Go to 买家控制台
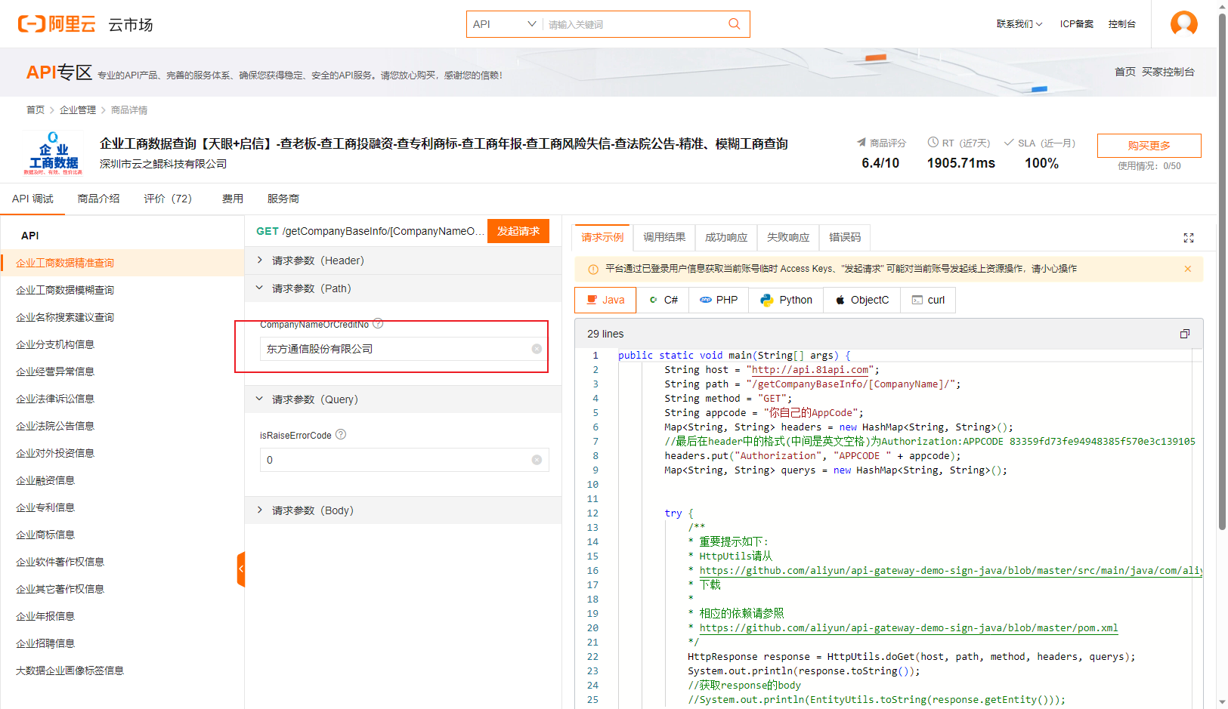 pos(1168,72)
